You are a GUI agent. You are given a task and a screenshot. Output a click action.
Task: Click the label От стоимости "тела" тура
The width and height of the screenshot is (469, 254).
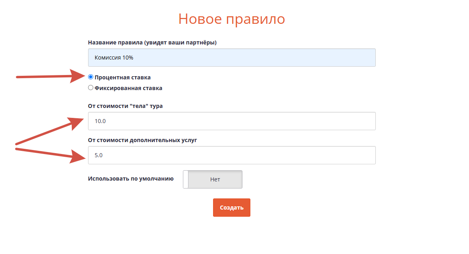coord(125,106)
